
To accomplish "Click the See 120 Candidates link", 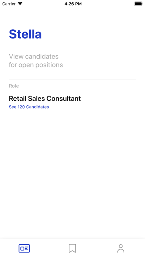I will pyautogui.click(x=29, y=107).
